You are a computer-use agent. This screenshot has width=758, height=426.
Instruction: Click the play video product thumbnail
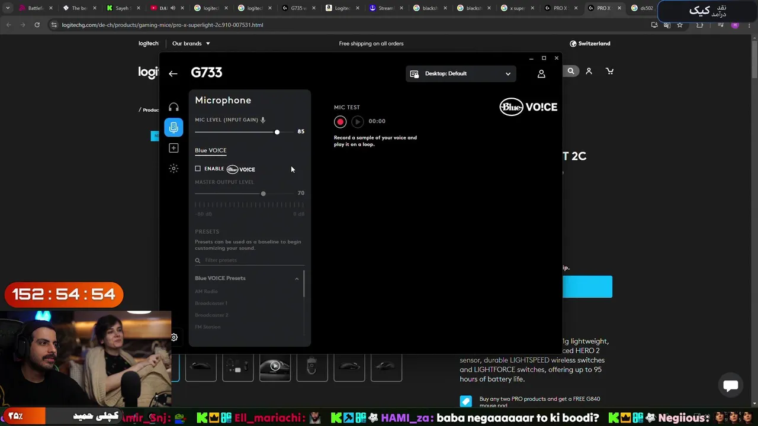point(275,366)
